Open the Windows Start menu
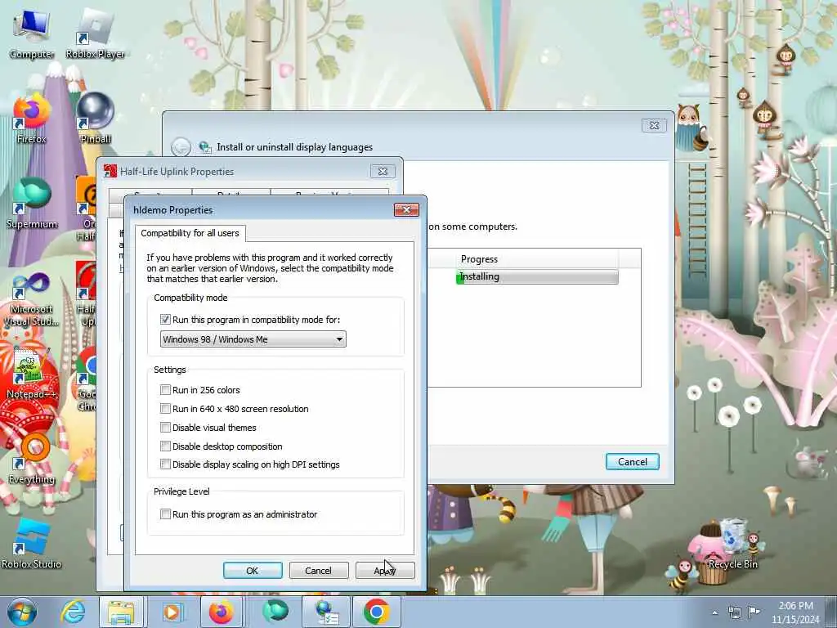 coord(21,612)
